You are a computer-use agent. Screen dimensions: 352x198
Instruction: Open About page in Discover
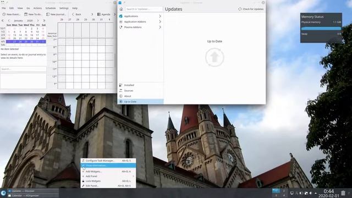141,96
